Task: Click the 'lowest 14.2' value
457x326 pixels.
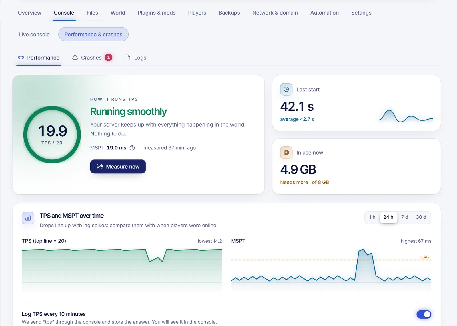Action: [x=210, y=241]
